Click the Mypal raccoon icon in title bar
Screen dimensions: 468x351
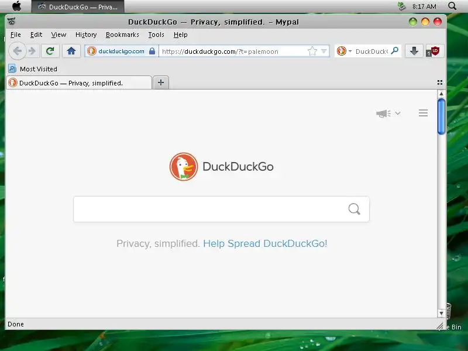tap(11, 22)
